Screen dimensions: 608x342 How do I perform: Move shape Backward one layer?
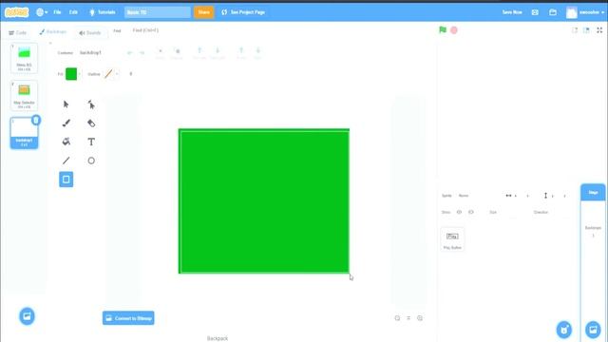click(218, 53)
